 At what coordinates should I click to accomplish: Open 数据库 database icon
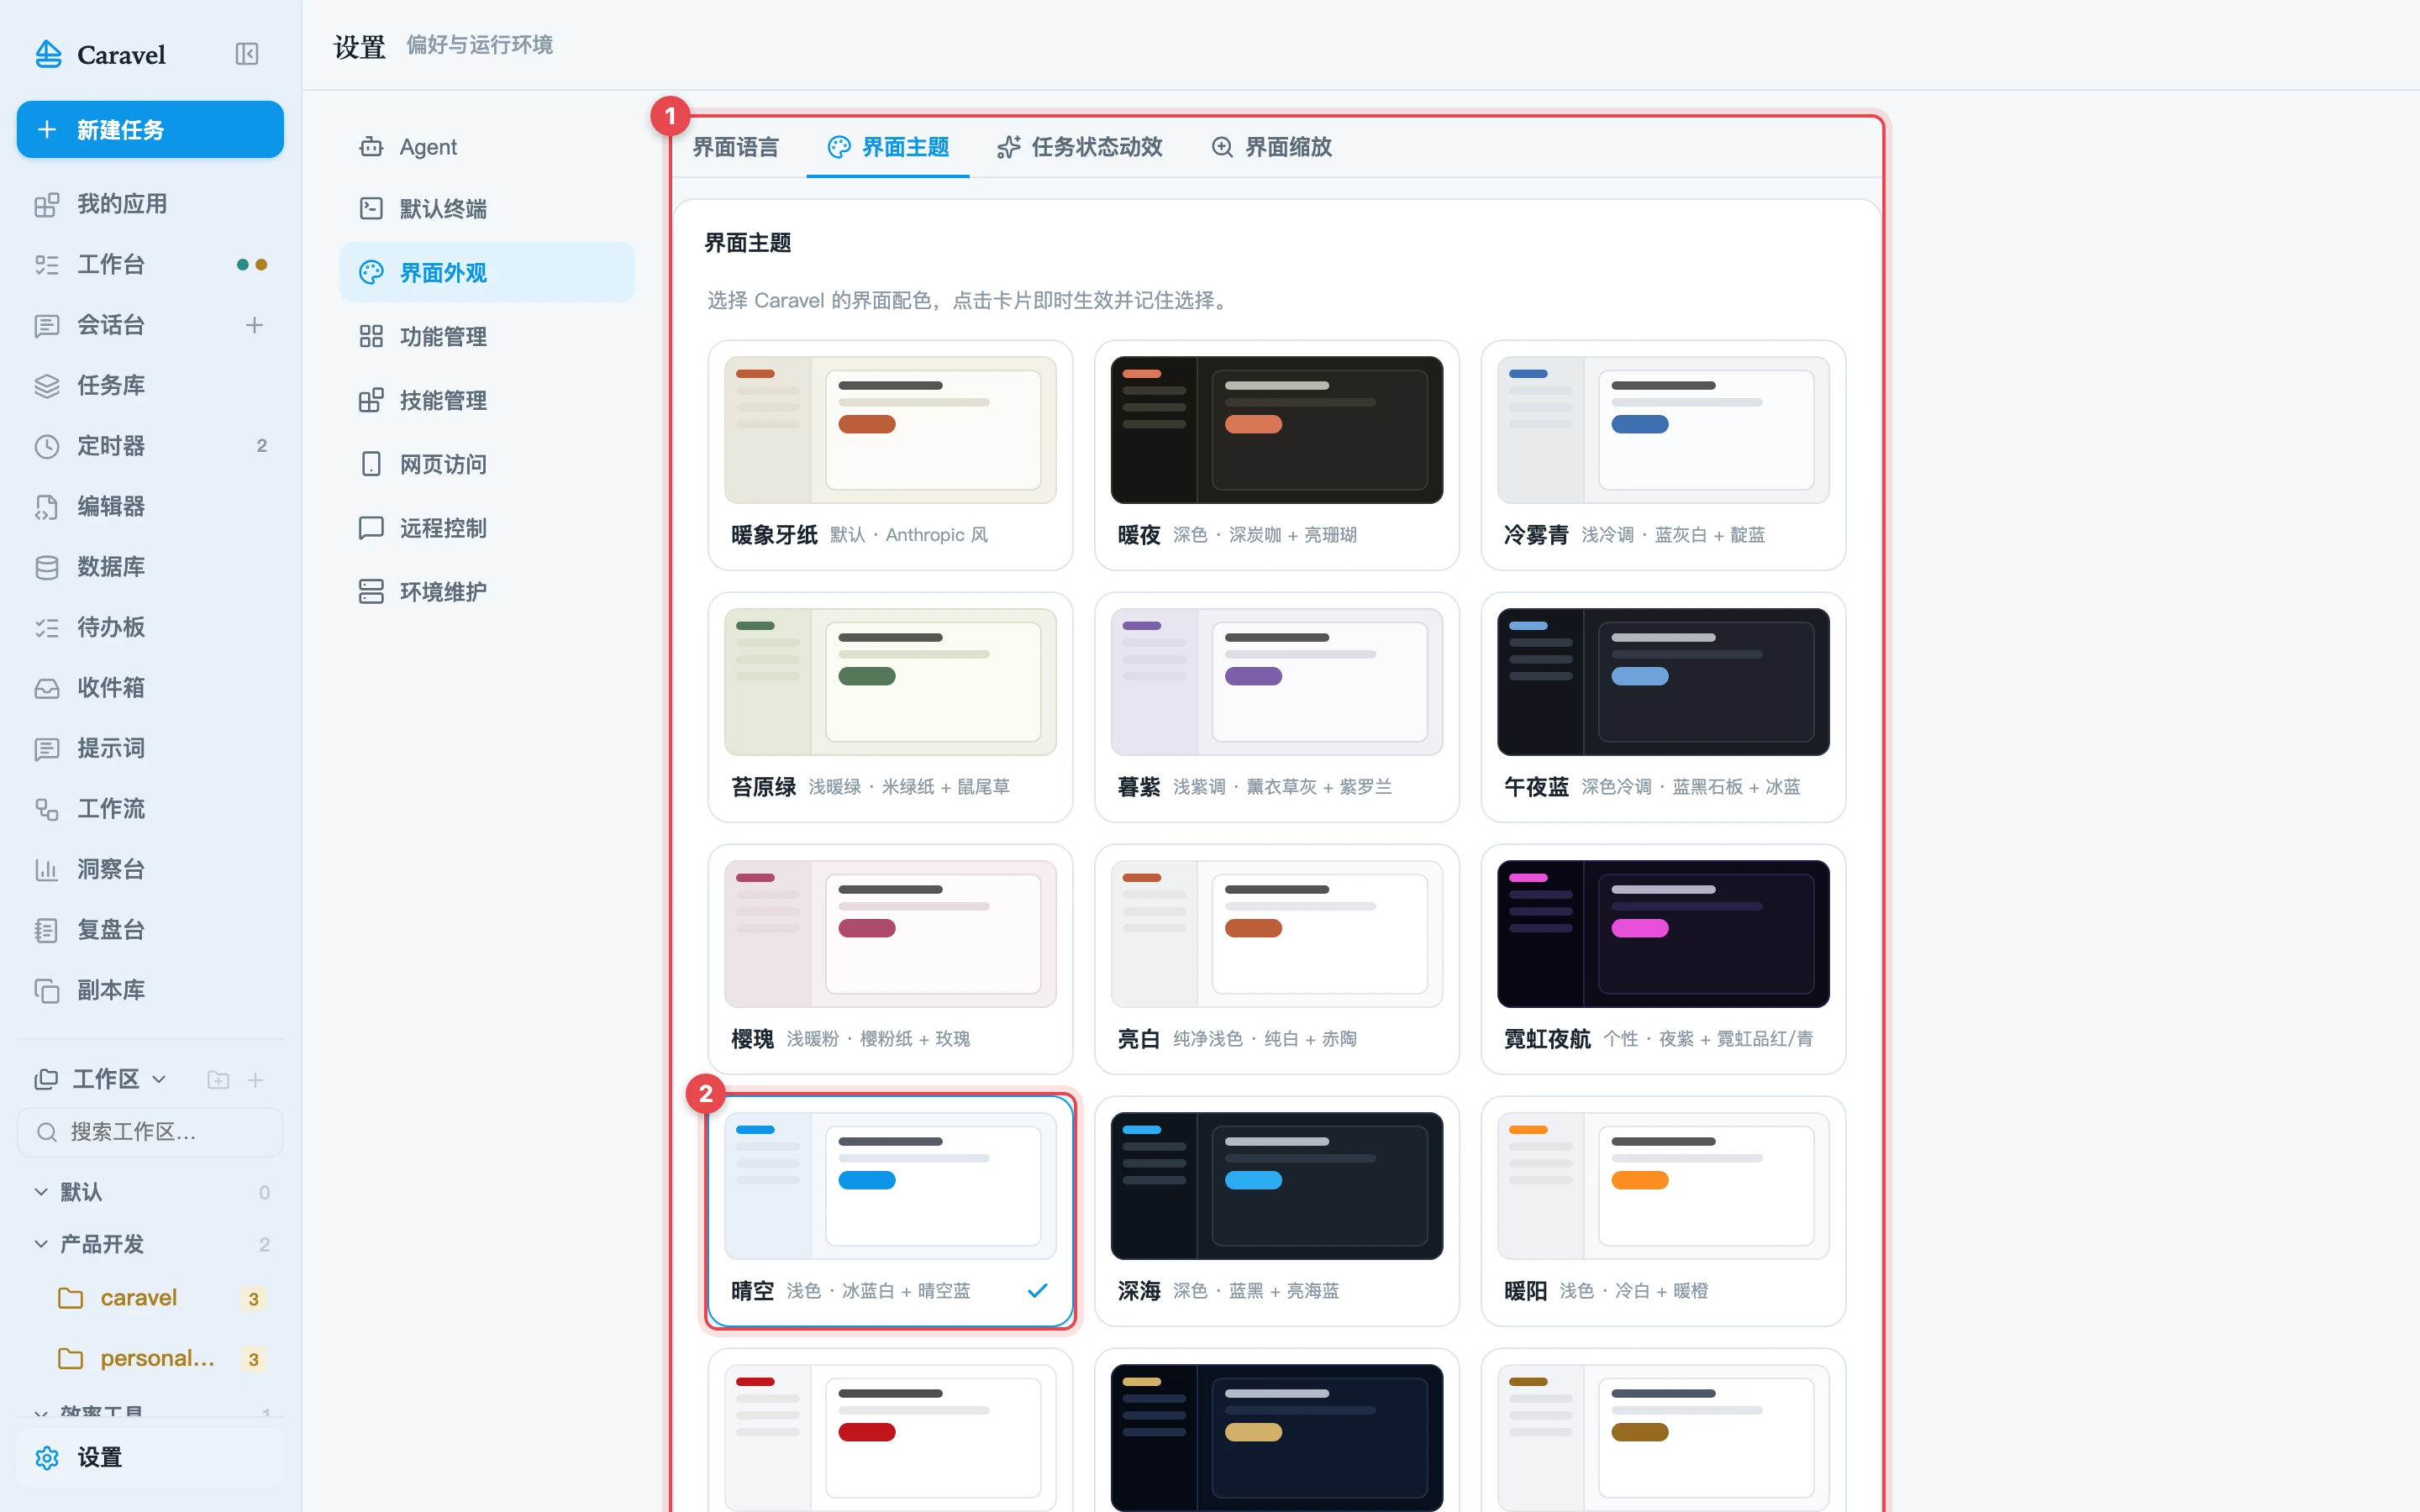tap(47, 567)
